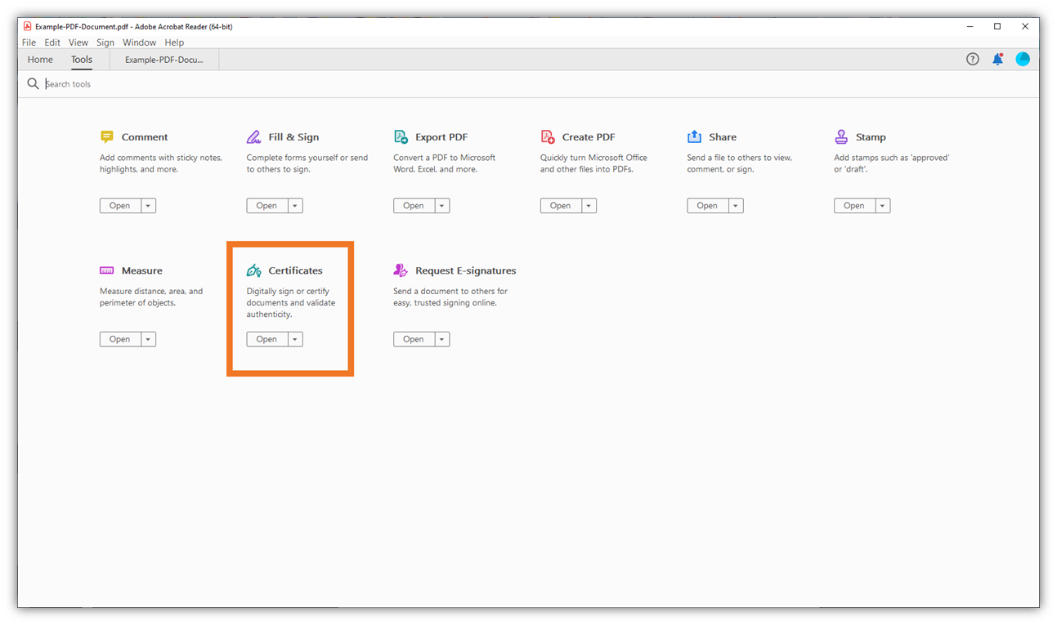Click the Fill & Sign pen icon
Viewport: 1057px width, 625px height.
(x=253, y=136)
